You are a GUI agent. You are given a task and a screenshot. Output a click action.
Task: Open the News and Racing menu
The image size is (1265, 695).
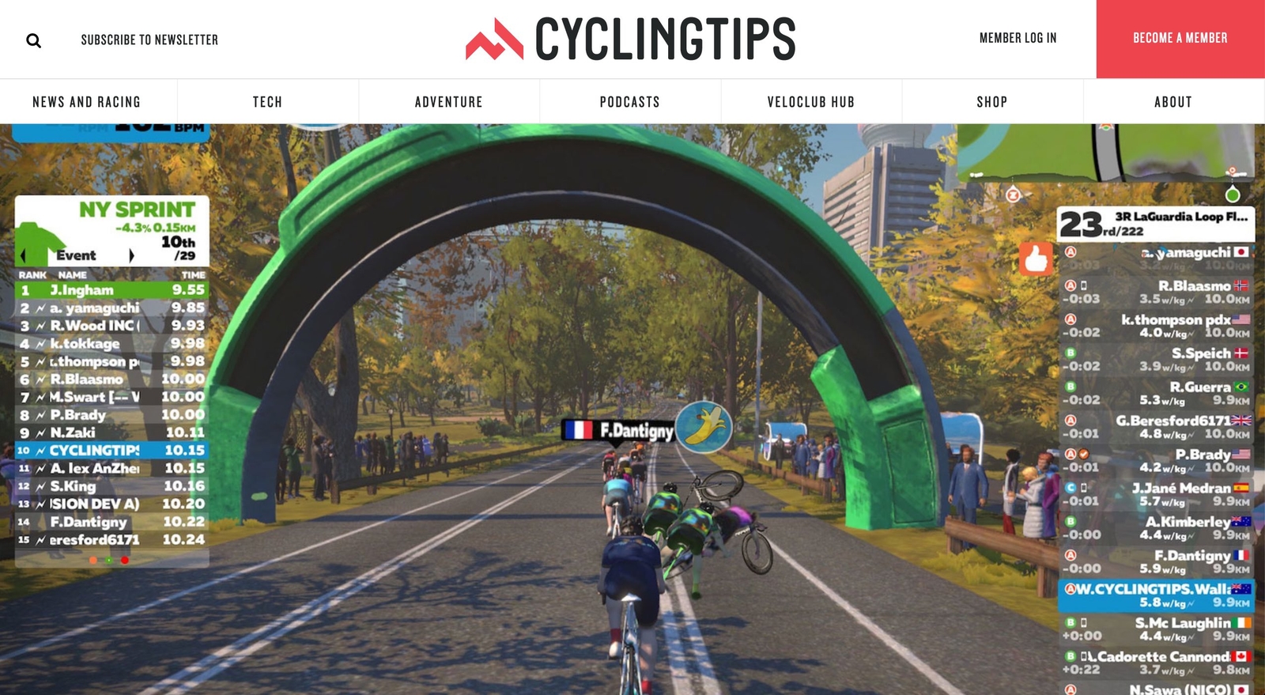[x=86, y=102]
